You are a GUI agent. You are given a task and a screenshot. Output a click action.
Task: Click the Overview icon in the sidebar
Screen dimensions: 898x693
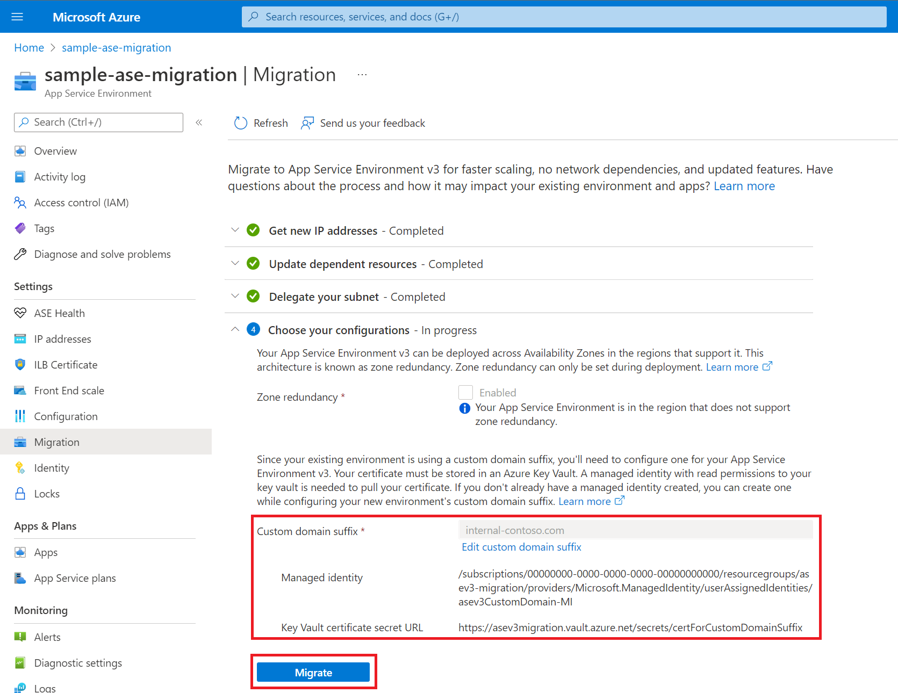(x=20, y=151)
